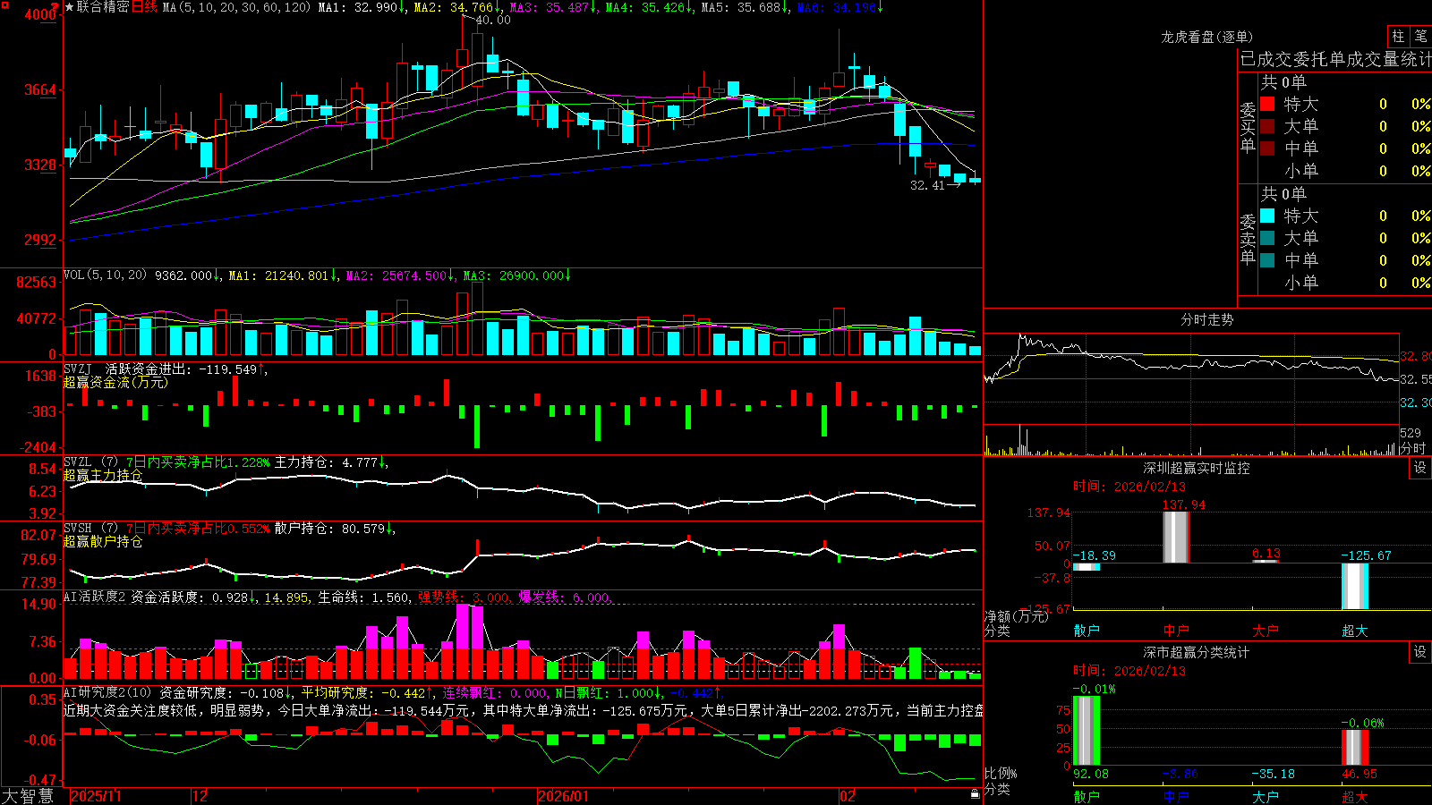Screen dimensions: 1432x805
Task: Open 设 settings for 深圳超赢实时监控
Action: [x=1419, y=468]
